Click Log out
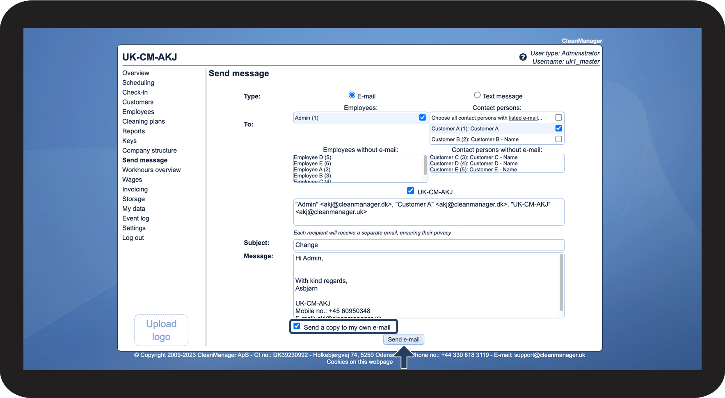 tap(133, 238)
